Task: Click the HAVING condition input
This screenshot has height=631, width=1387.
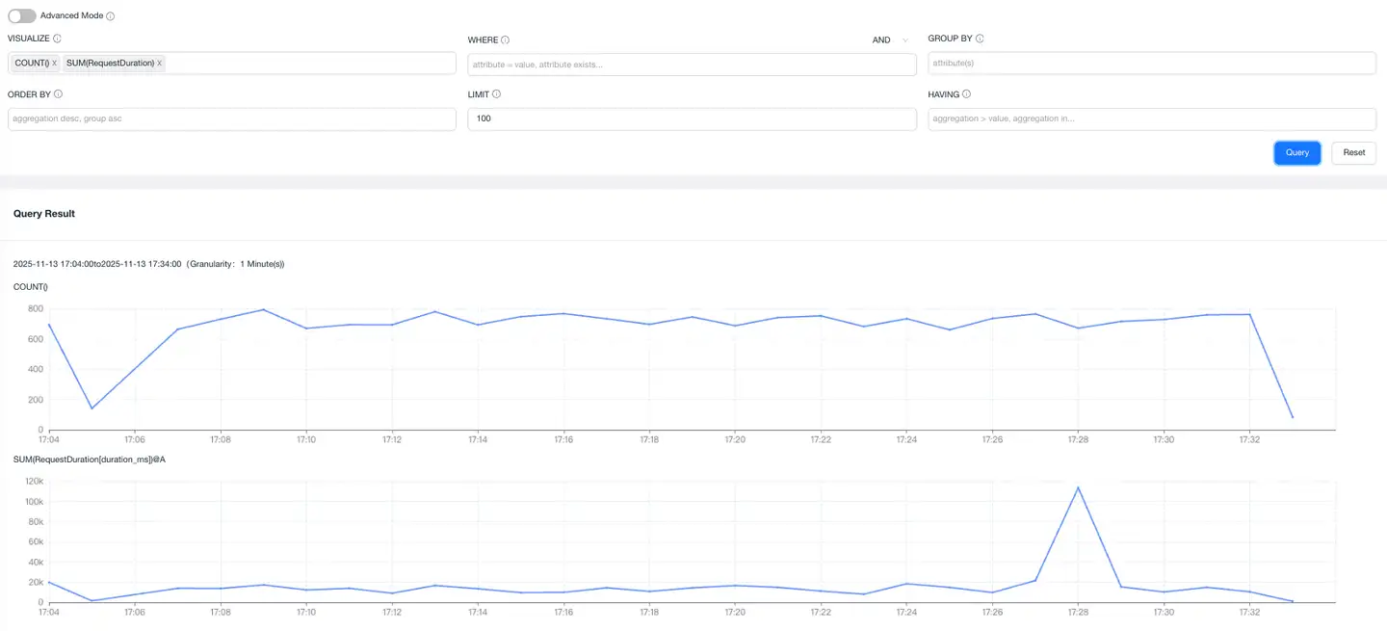Action: (1151, 118)
